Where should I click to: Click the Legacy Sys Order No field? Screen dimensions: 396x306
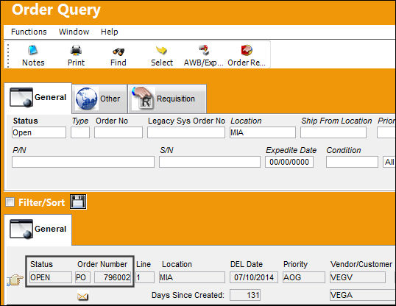(x=186, y=132)
